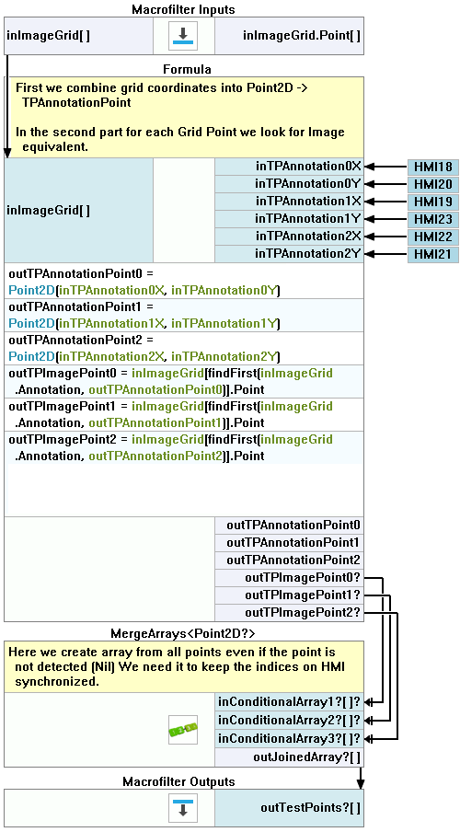This screenshot has height=832, width=460.
Task: Click the inTPAnnotation0X input port
Action: pyautogui.click(x=289, y=167)
